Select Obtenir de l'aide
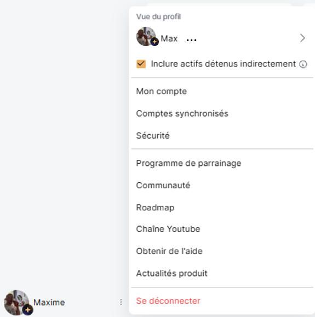 [169, 251]
